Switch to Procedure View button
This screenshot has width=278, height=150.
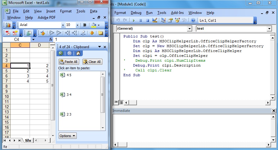pos(116,103)
